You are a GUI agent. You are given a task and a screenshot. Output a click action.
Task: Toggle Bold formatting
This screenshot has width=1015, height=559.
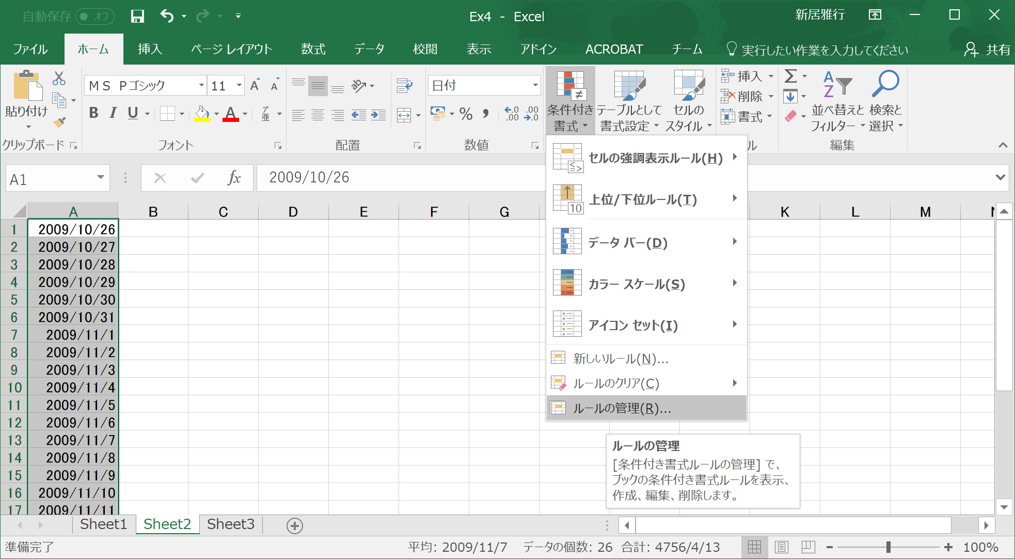[x=93, y=113]
